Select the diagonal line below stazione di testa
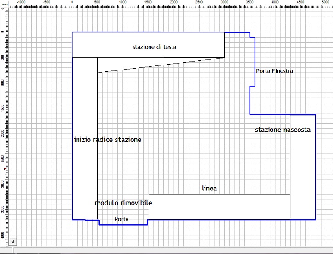Viewport: 333px width, 254px height. tap(161, 65)
